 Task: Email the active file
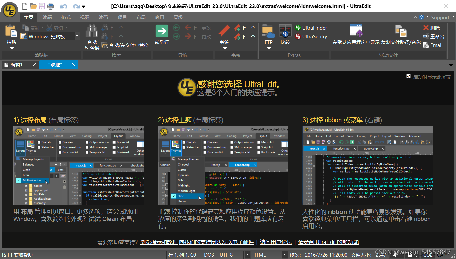point(433,45)
